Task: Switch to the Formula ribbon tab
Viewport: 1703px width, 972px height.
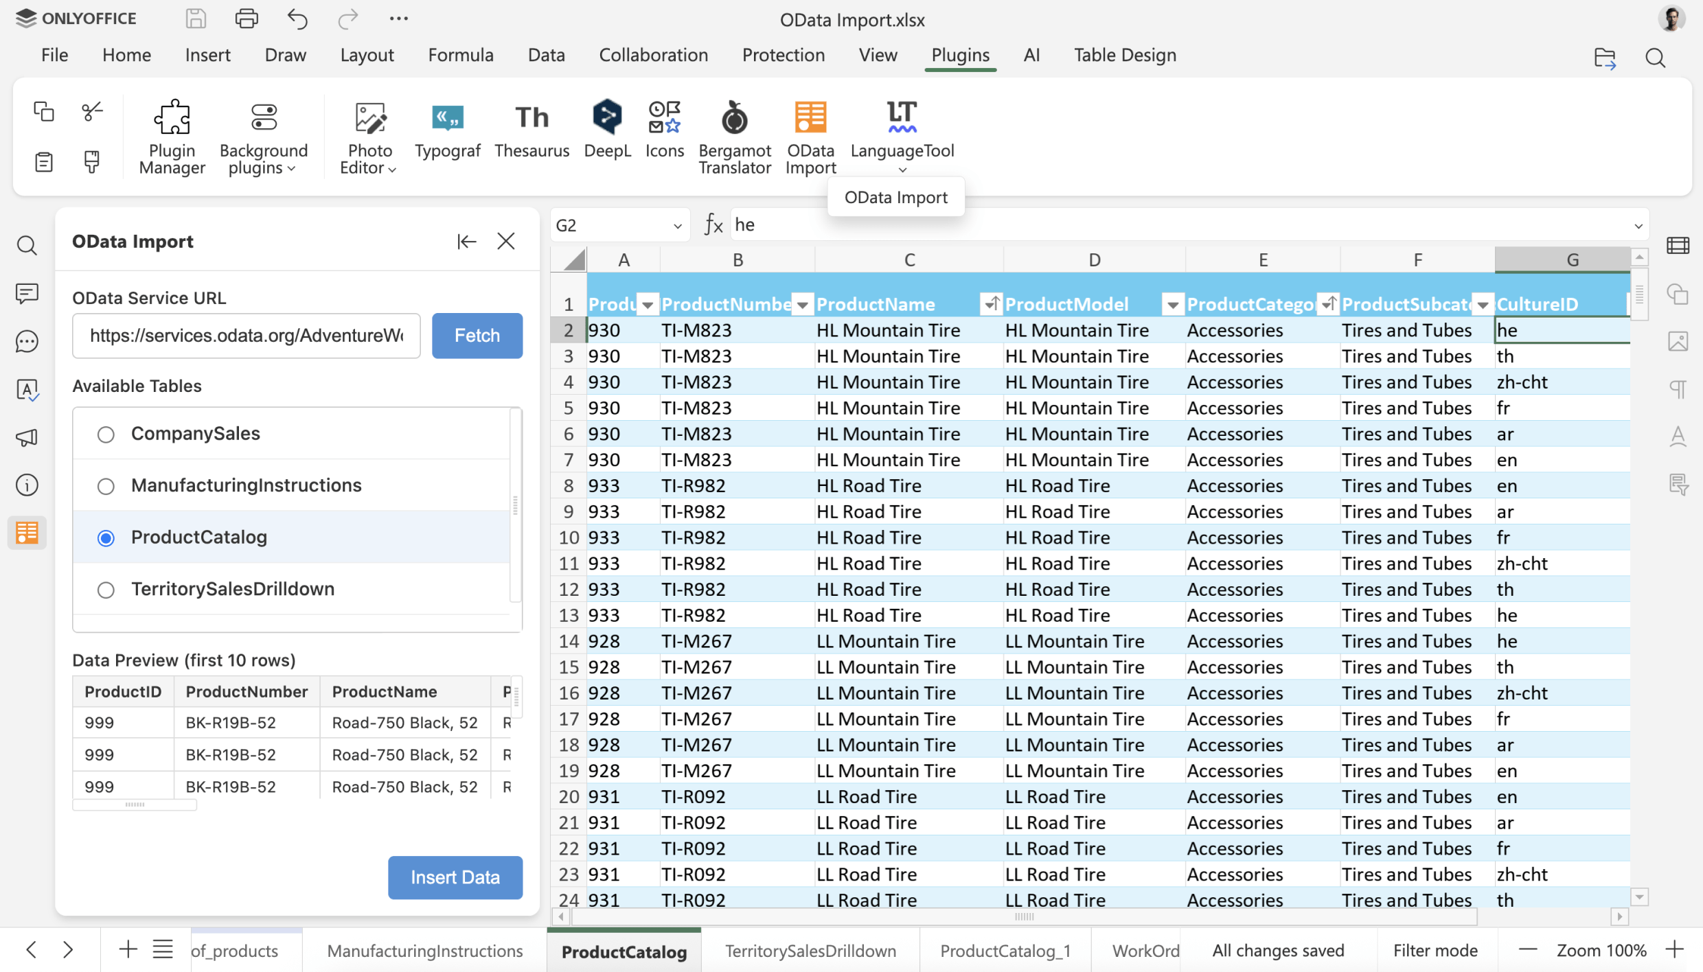Action: click(x=460, y=55)
